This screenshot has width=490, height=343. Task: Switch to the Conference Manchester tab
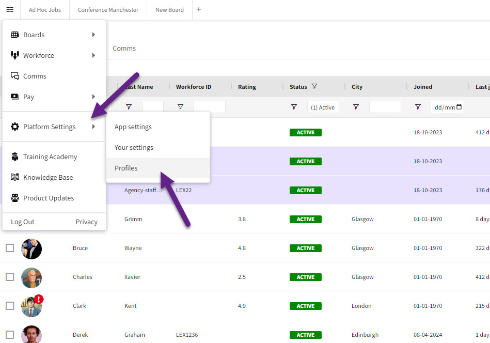(x=108, y=10)
